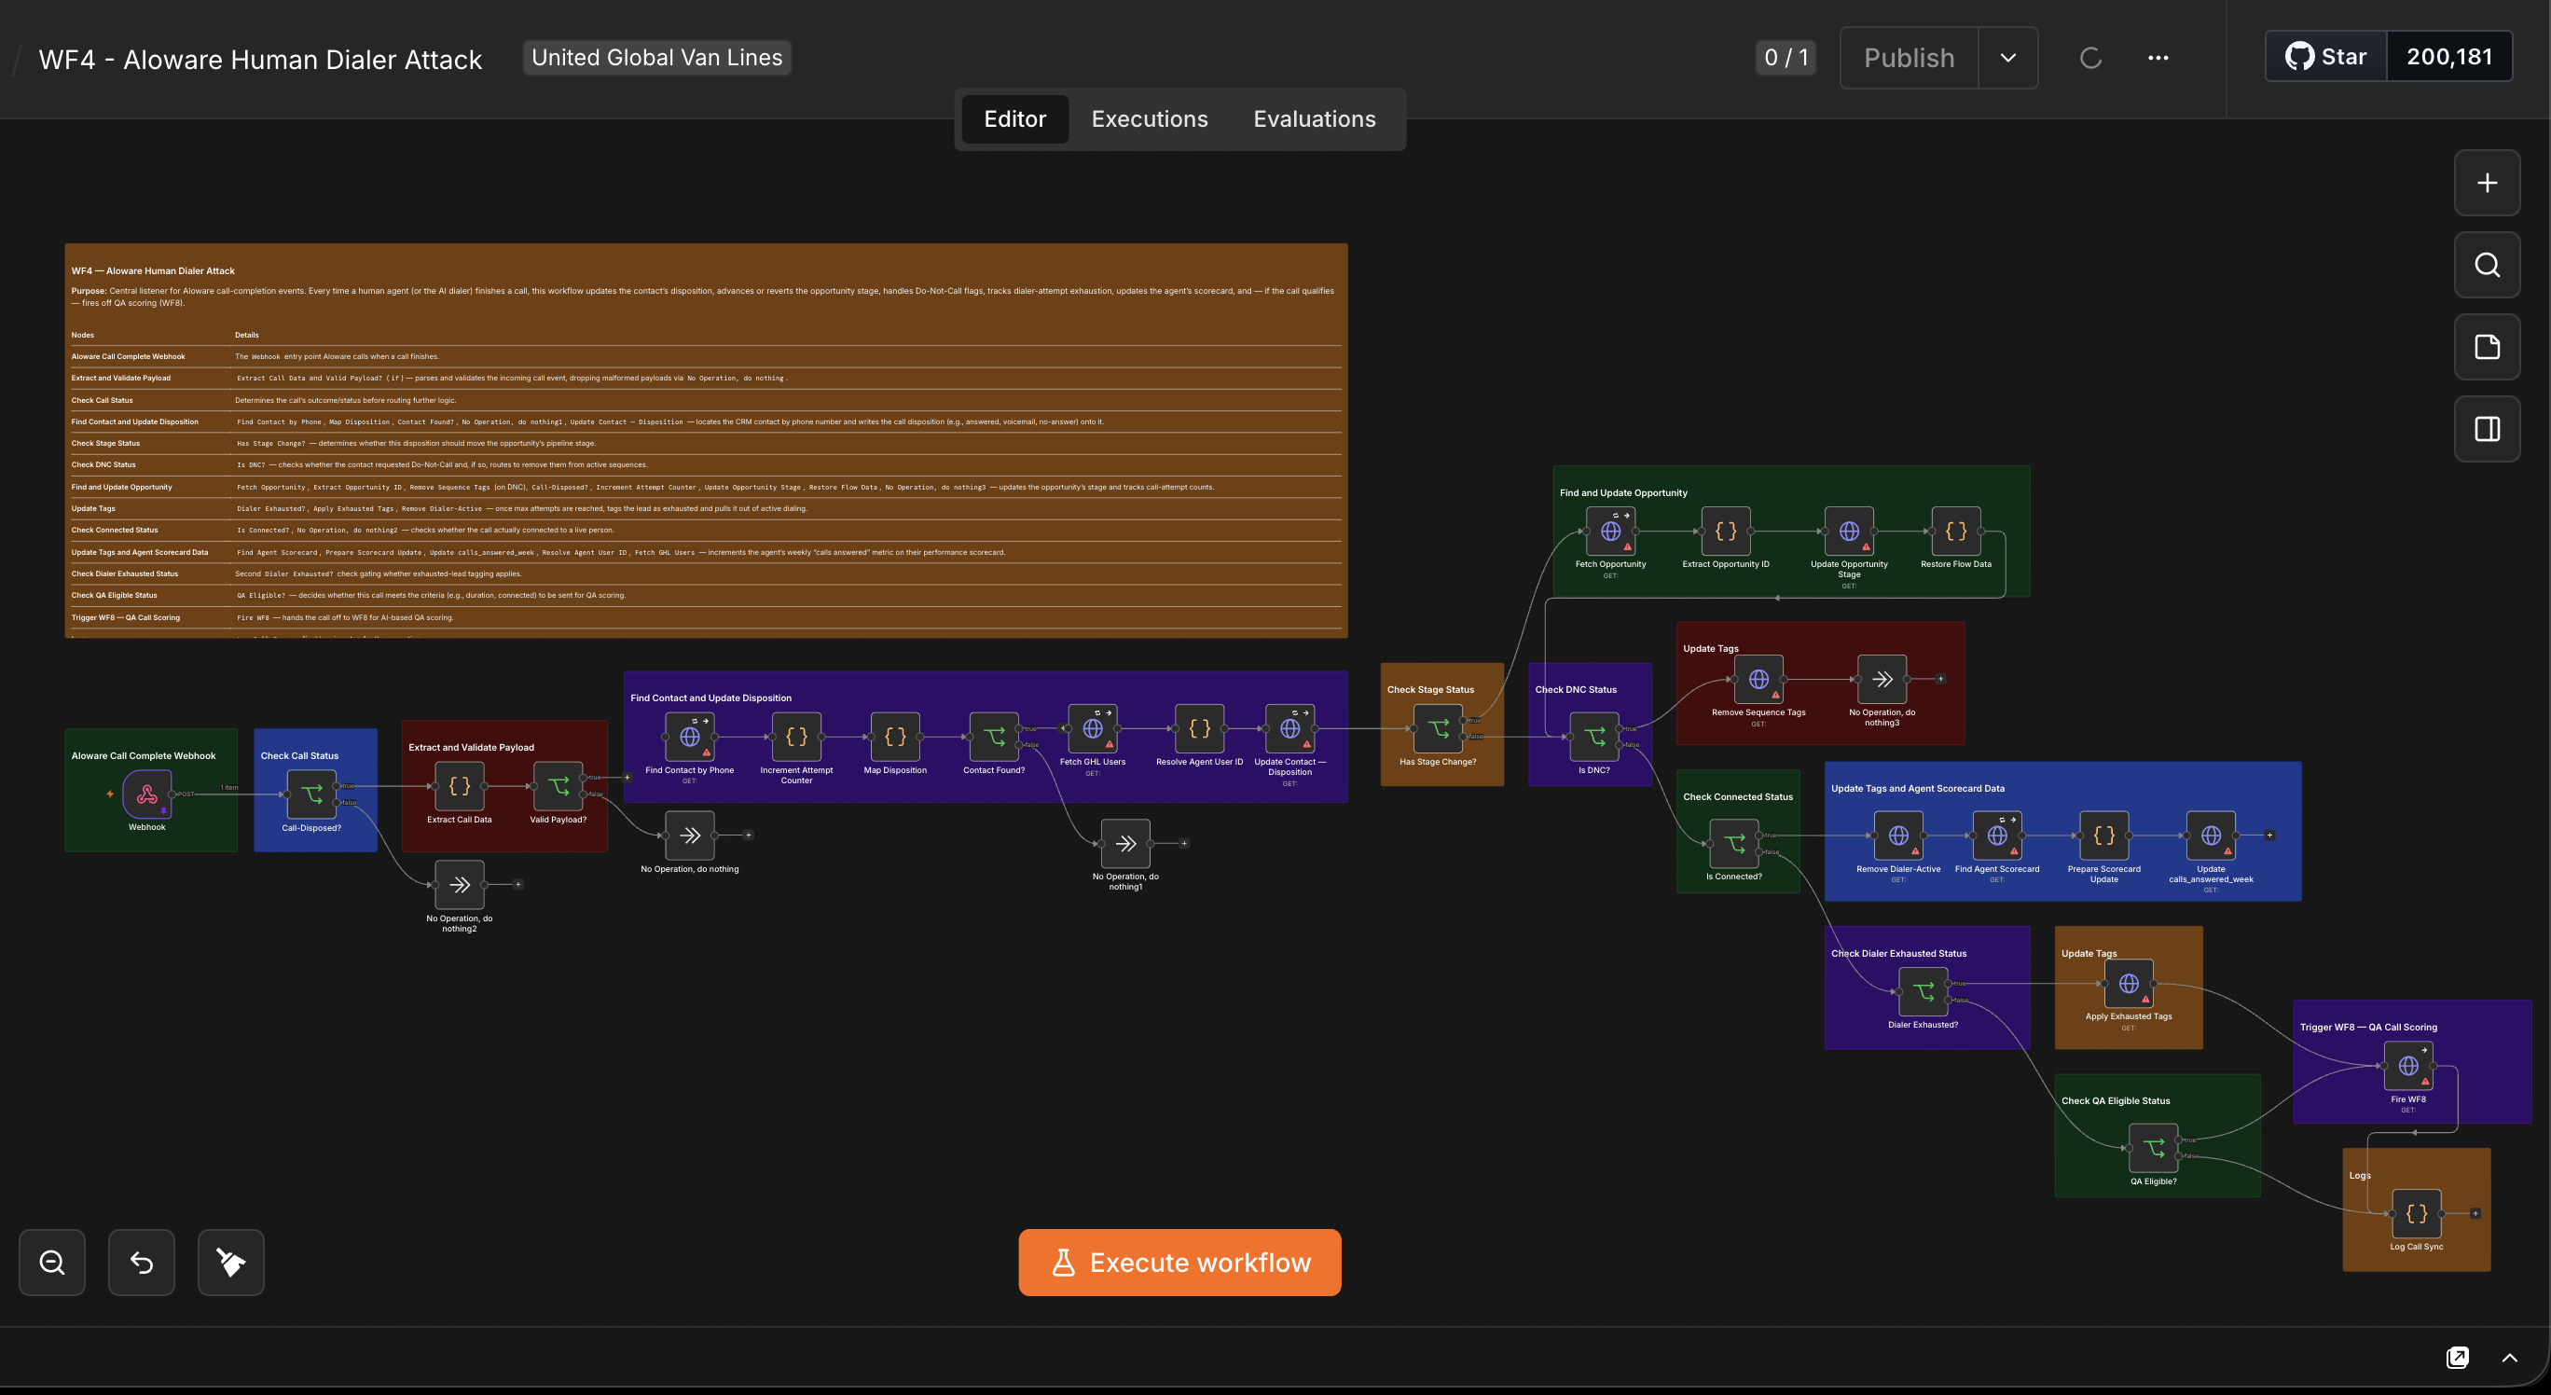
Task: Open Update Contact — Disposition node
Action: coord(1289,728)
